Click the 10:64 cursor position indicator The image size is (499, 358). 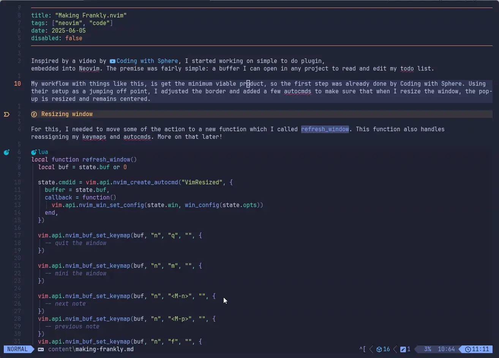click(x=446, y=349)
